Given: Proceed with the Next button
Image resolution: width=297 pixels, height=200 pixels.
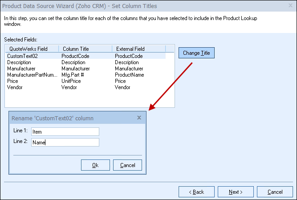Looking at the screenshot, I should pos(235,192).
